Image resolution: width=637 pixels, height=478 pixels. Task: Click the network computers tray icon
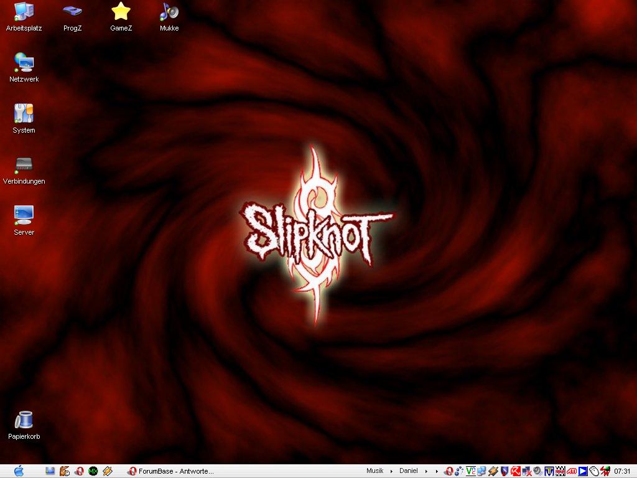click(x=482, y=471)
